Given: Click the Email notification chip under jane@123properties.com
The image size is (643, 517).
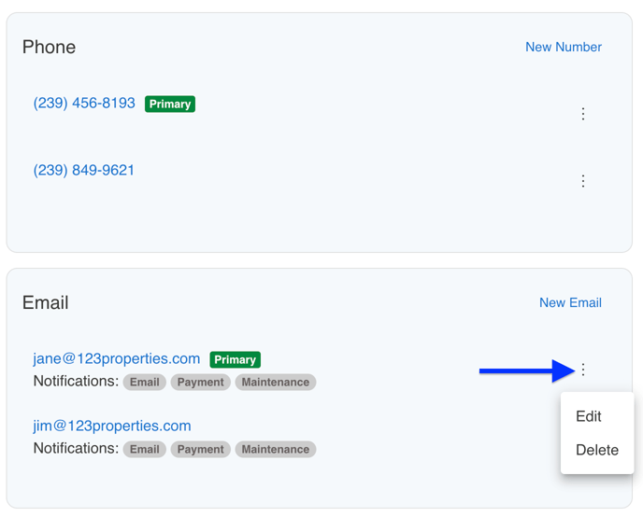Looking at the screenshot, I should point(144,383).
